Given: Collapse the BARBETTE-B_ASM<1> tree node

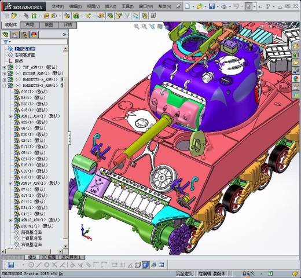Looking at the screenshot, I should tap(4, 86).
